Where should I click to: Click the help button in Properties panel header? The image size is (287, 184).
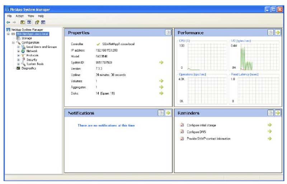(168, 33)
